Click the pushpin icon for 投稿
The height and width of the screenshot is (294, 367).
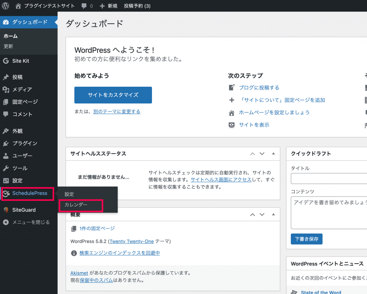[6, 77]
